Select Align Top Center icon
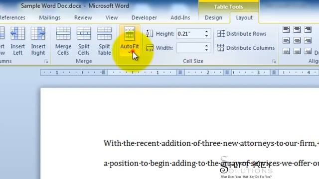Viewport: 319px width, 179px height. coord(297,30)
